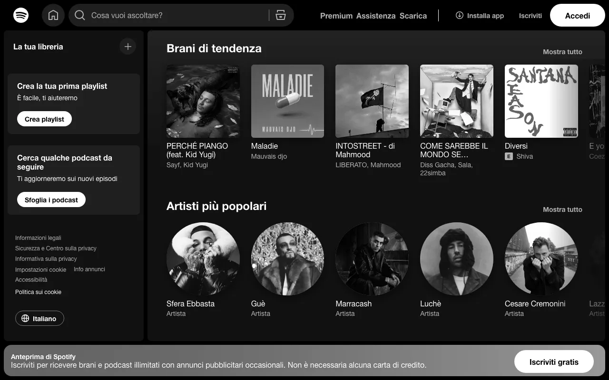The height and width of the screenshot is (380, 609).
Task: Click the Sfoglia i podcast button
Action: point(51,199)
